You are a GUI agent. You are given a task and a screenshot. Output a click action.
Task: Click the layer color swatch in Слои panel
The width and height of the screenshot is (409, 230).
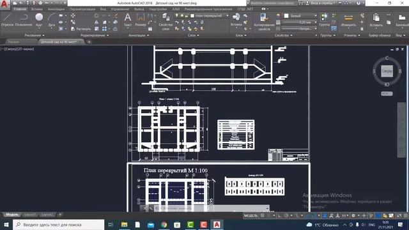coord(192,15)
